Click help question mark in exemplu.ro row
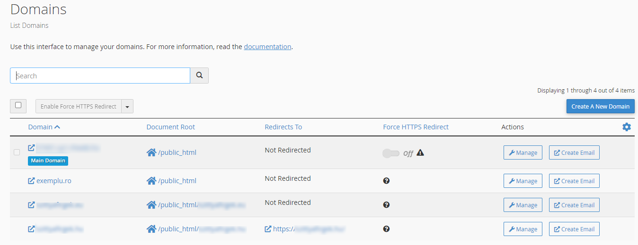The width and height of the screenshot is (638, 245). 386,181
